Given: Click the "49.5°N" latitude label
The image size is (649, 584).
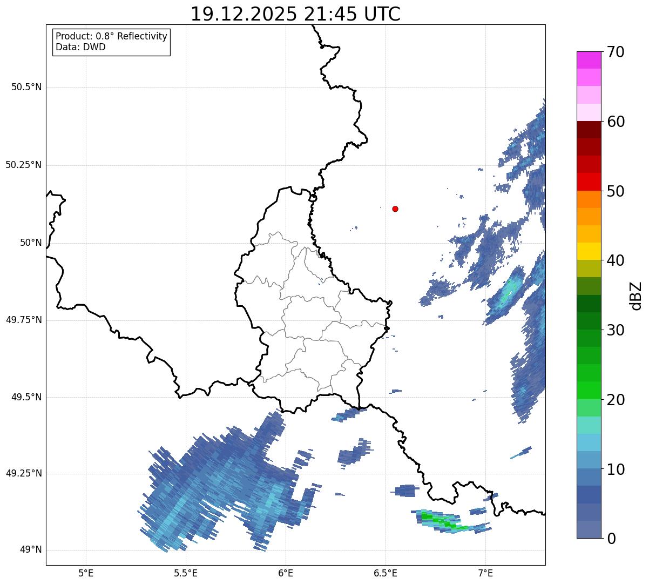Looking at the screenshot, I should click(x=26, y=397).
